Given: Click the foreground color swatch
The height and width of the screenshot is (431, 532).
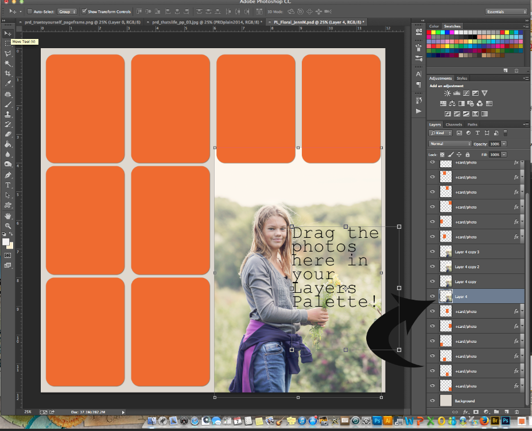Looking at the screenshot, I should click(6, 241).
